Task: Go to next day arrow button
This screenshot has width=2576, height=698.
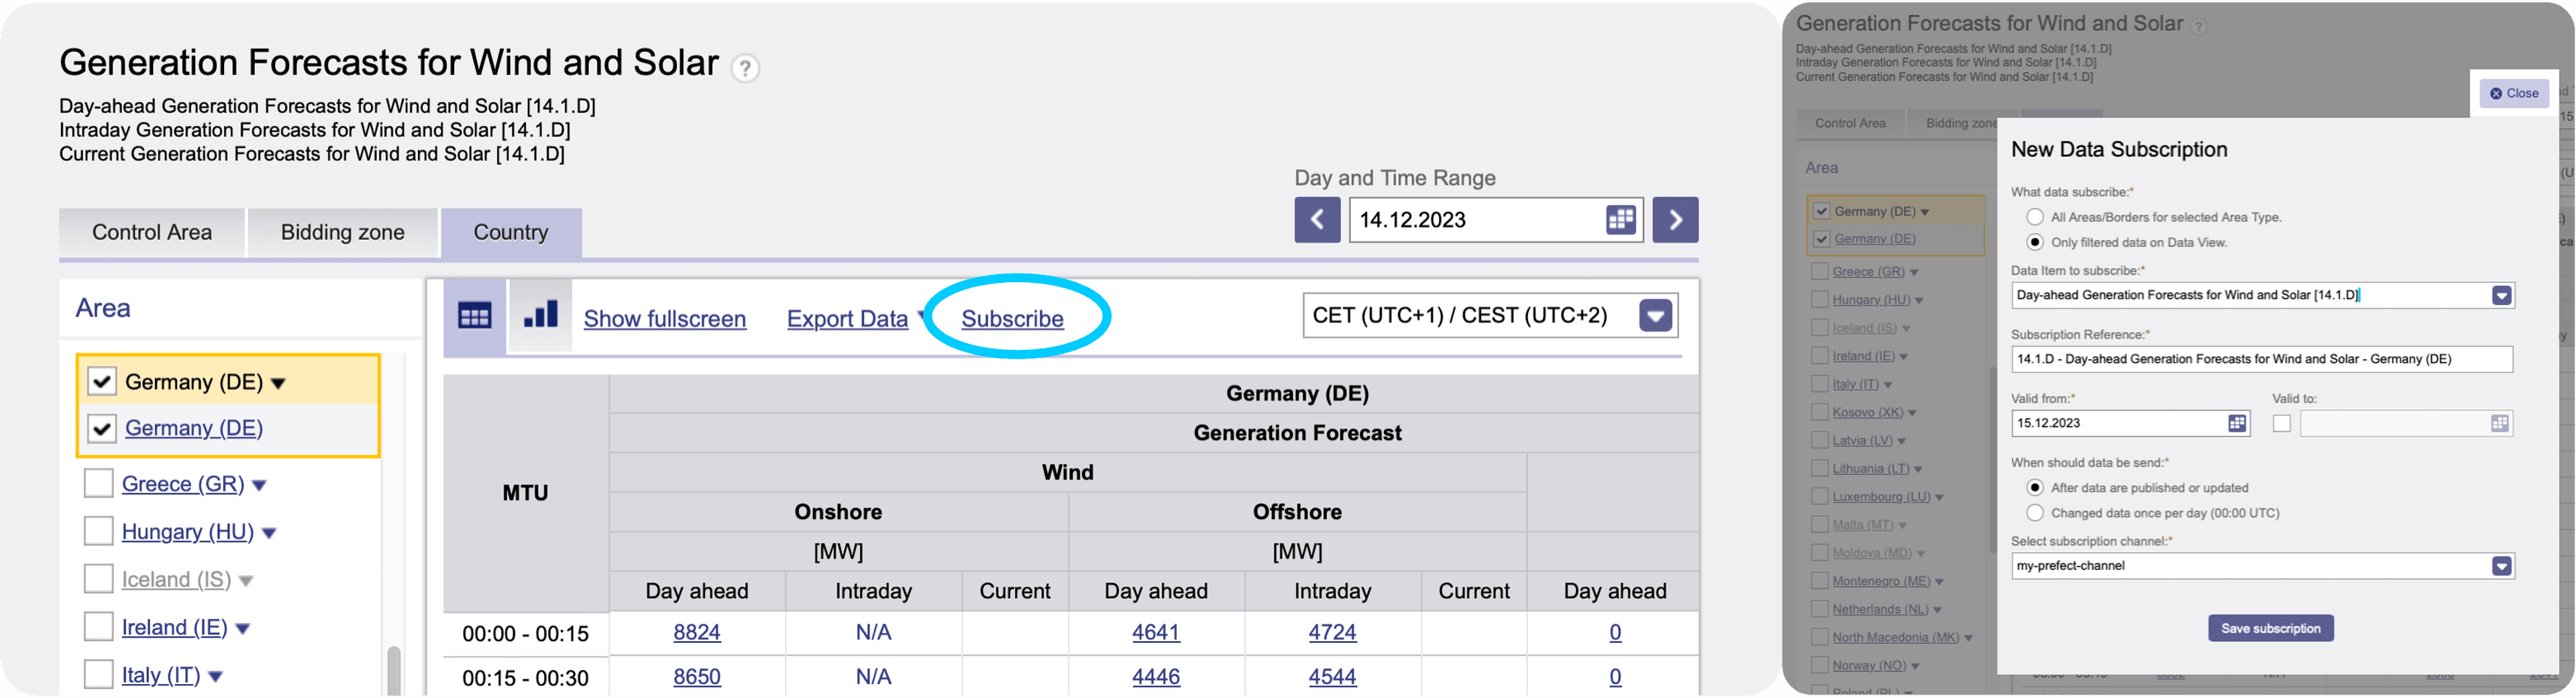Action: coord(1675,220)
